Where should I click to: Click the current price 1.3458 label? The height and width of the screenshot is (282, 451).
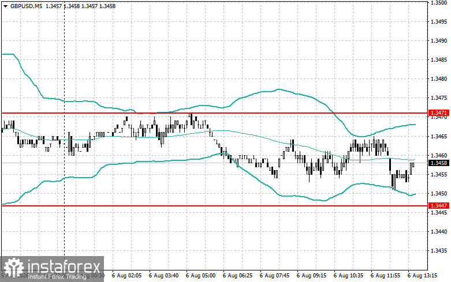438,163
